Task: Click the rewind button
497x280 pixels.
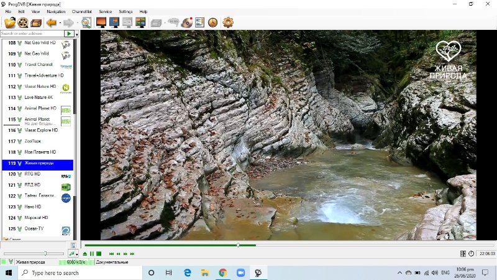Action: 118,254
